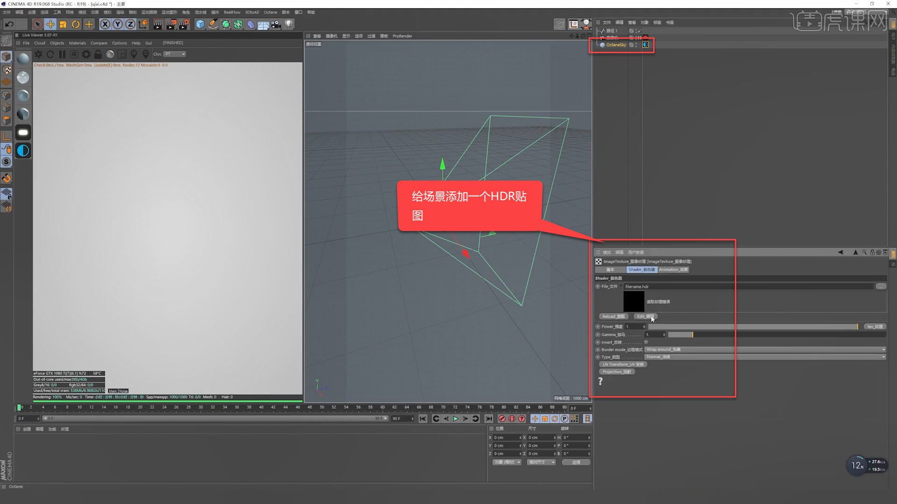Click the tex texture button
Image resolution: width=897 pixels, height=504 pixels.
(x=875, y=327)
